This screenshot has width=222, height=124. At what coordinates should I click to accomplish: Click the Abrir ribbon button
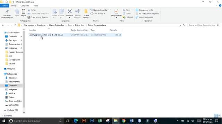coord(127,10)
